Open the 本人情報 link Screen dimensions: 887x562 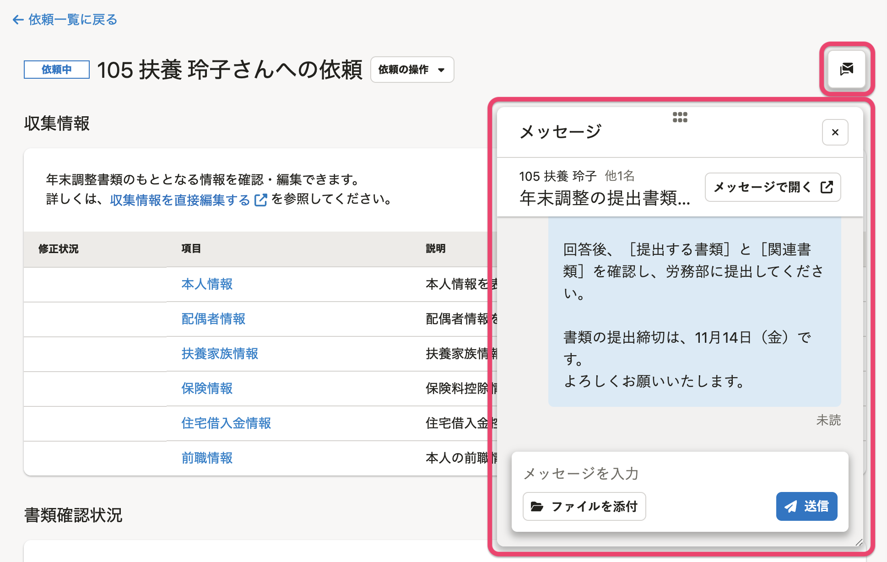coord(207,284)
